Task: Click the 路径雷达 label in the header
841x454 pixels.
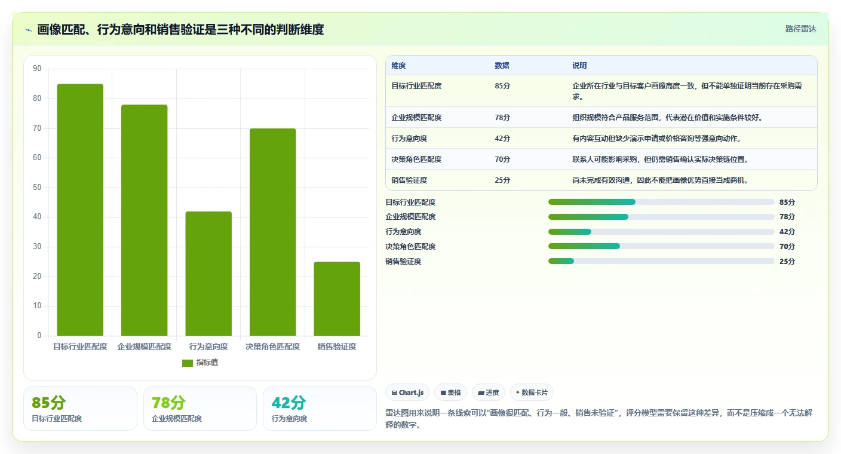Action: point(800,29)
